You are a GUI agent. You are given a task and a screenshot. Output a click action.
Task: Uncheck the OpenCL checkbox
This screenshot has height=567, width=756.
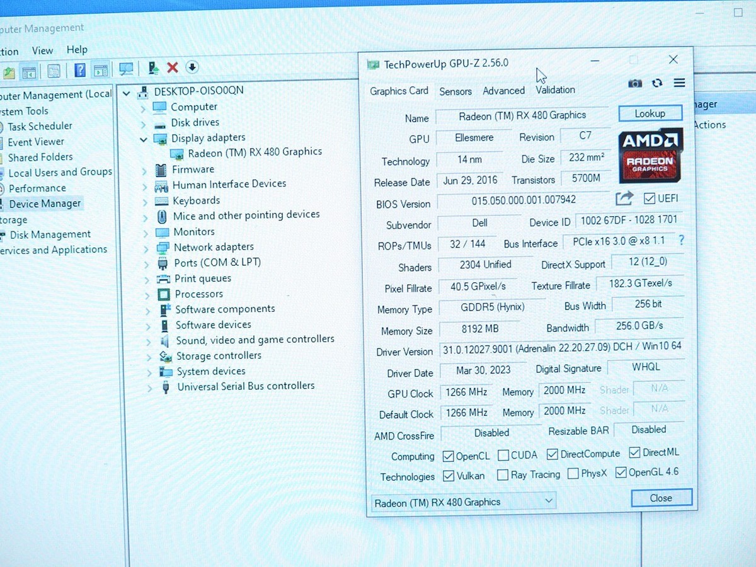click(447, 455)
